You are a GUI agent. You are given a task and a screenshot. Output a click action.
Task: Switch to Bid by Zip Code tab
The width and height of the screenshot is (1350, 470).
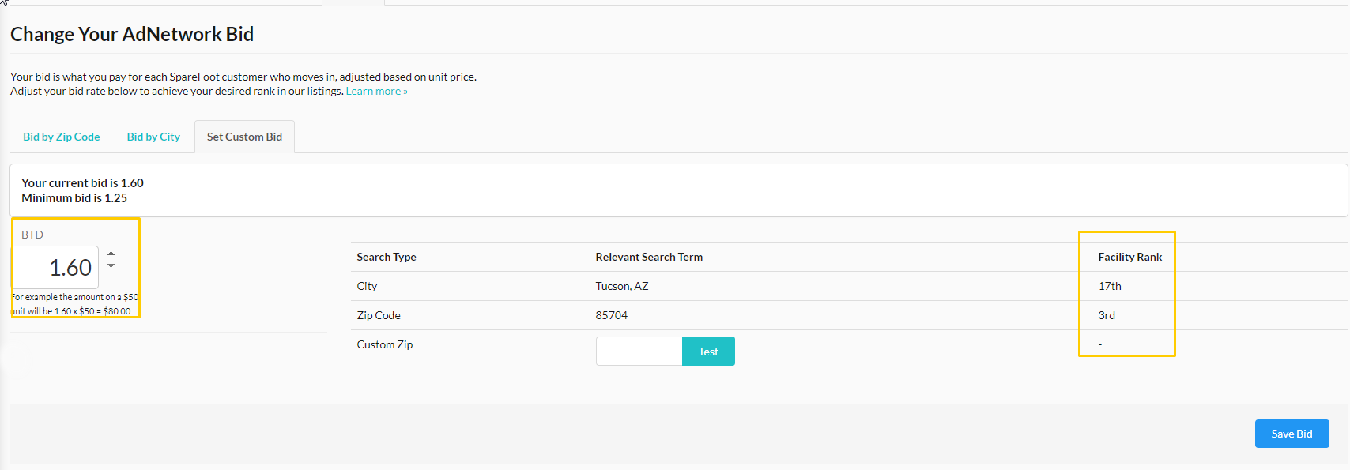pyautogui.click(x=62, y=137)
